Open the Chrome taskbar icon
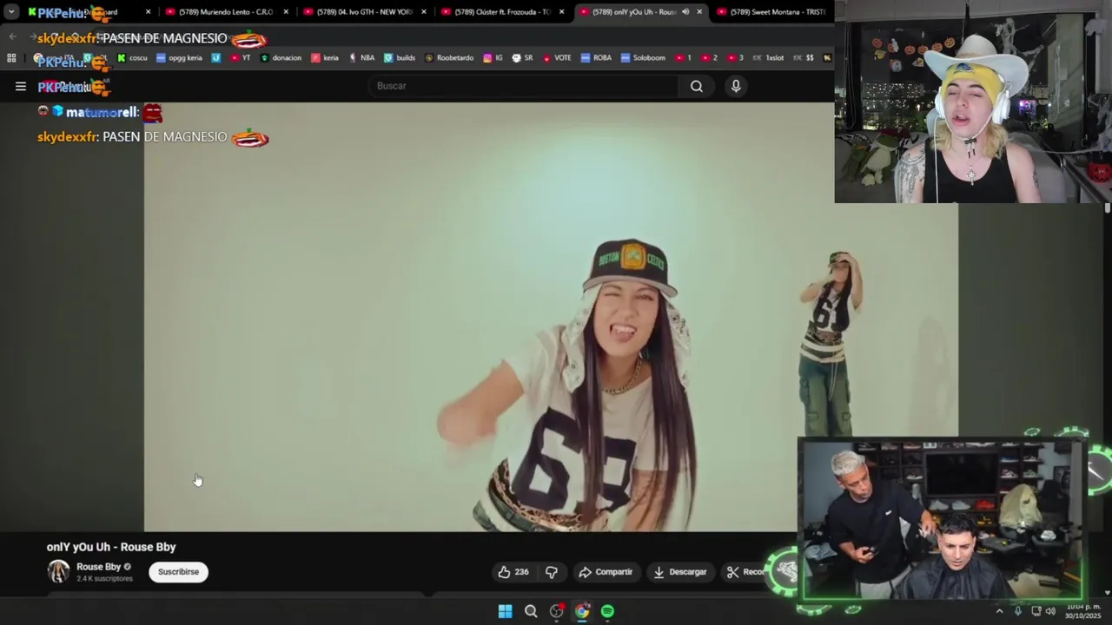Image resolution: width=1112 pixels, height=625 pixels. pyautogui.click(x=582, y=611)
